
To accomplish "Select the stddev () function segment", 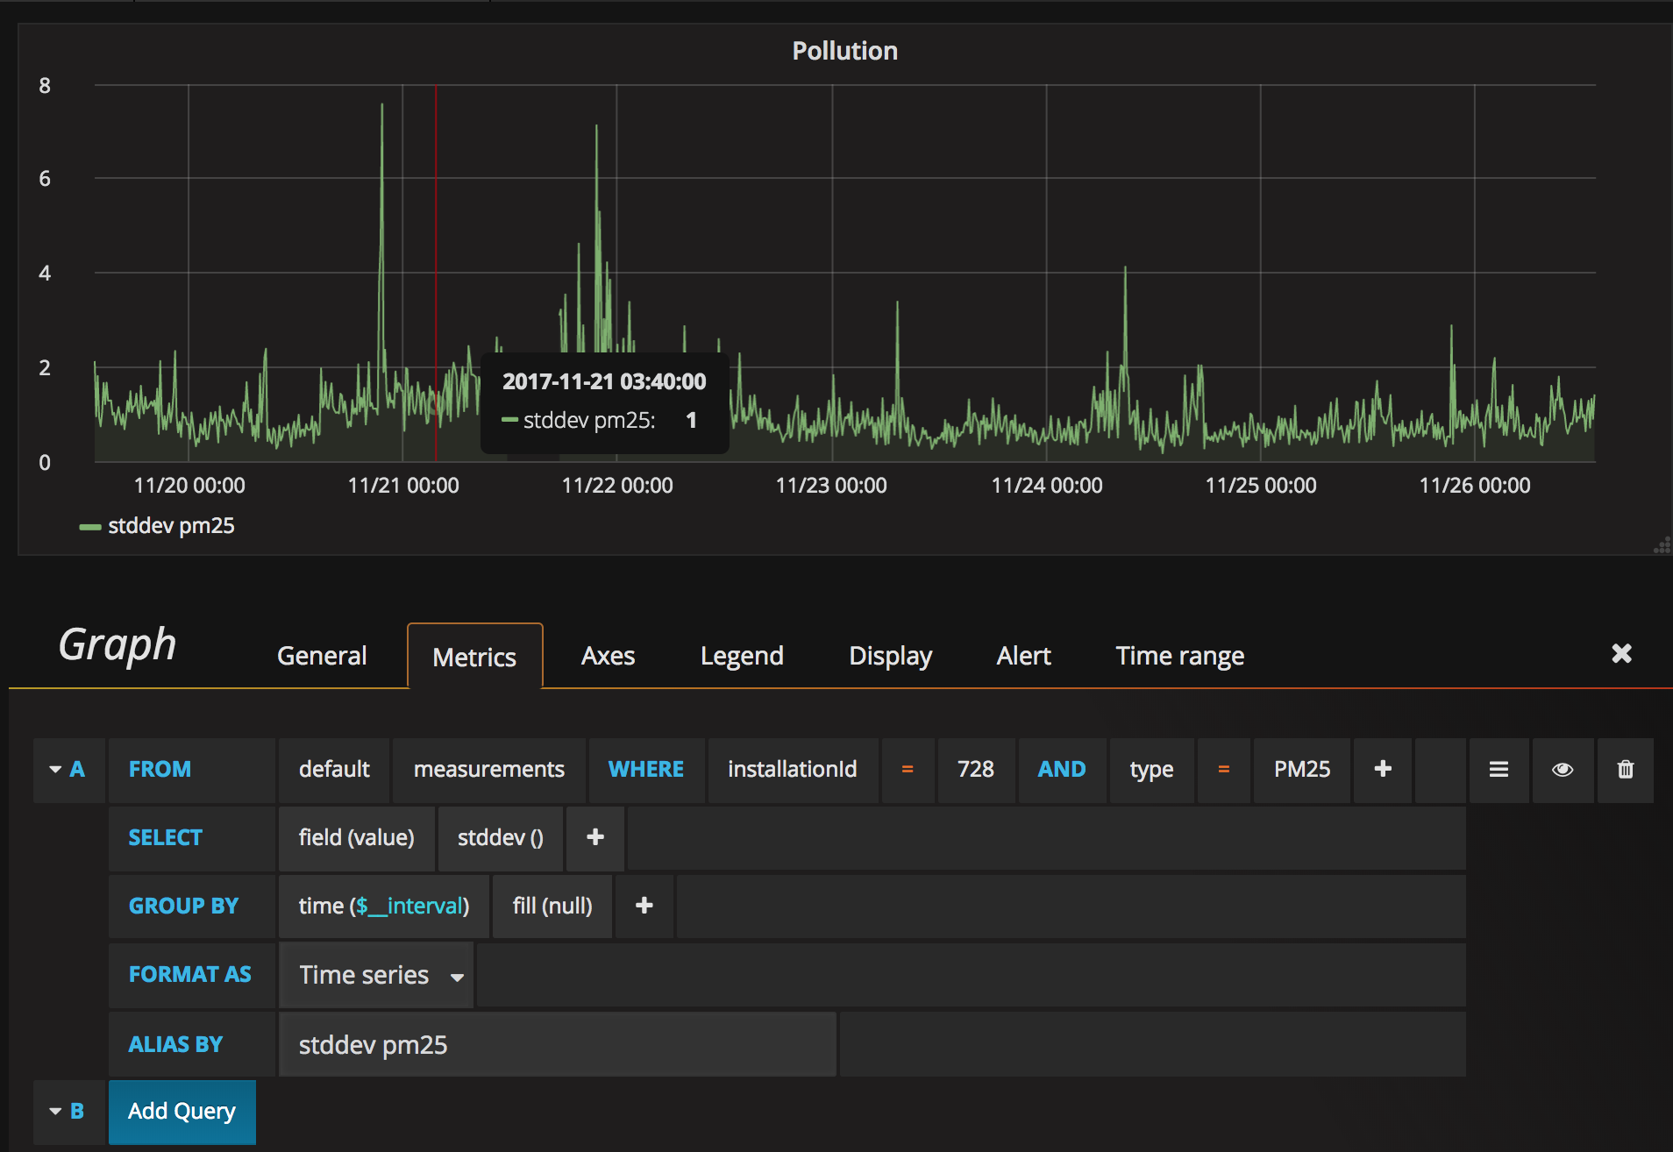I will point(500,838).
